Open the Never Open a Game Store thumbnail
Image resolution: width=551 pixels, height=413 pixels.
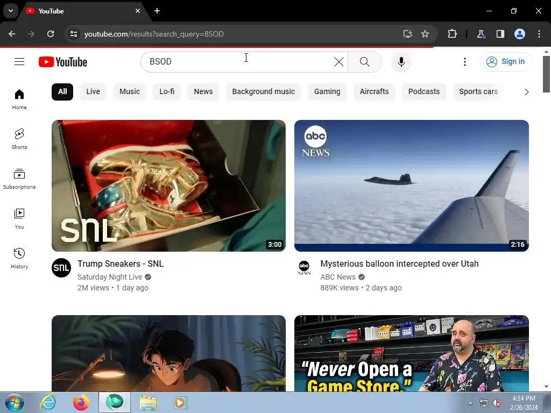412,353
